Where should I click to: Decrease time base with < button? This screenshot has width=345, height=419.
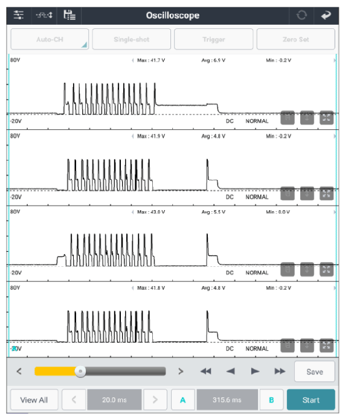click(x=74, y=400)
